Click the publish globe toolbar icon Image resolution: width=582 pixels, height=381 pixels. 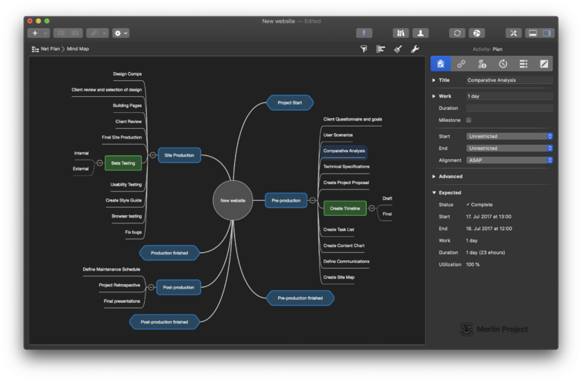477,33
